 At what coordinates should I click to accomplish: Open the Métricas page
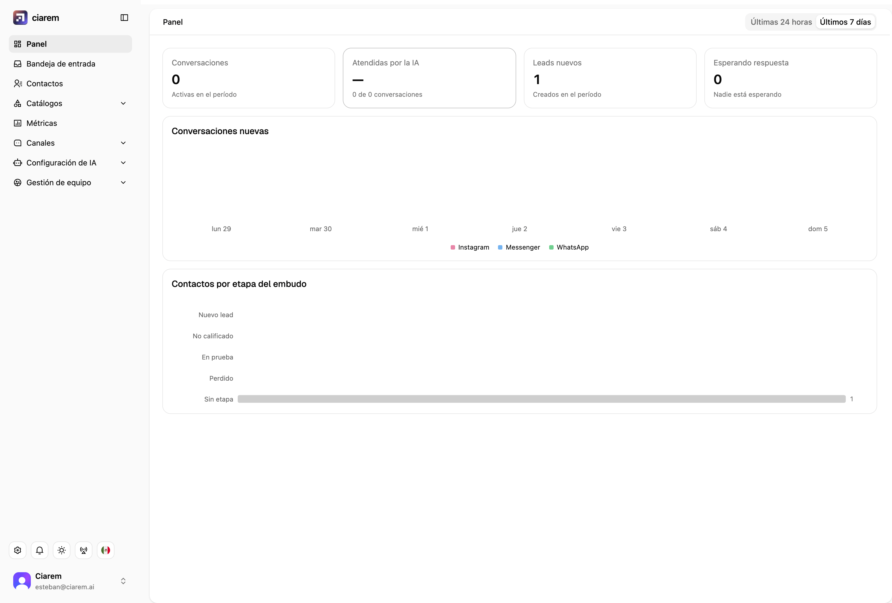point(70,123)
